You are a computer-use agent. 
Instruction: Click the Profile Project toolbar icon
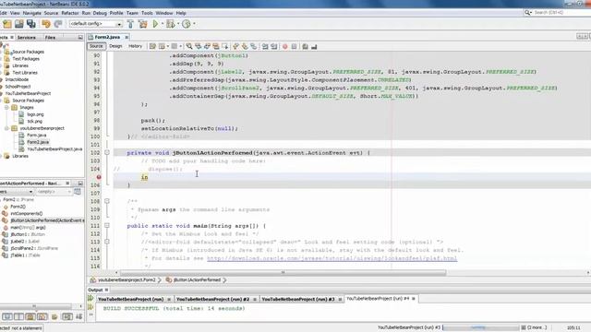tap(187, 24)
